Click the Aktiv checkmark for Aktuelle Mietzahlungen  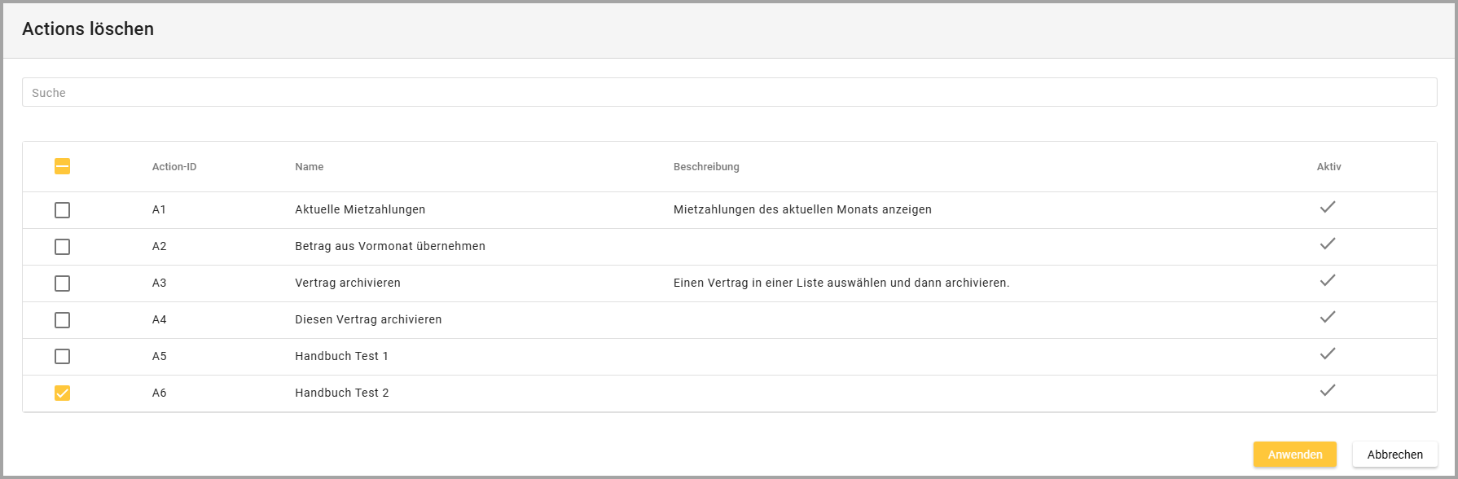pos(1328,208)
